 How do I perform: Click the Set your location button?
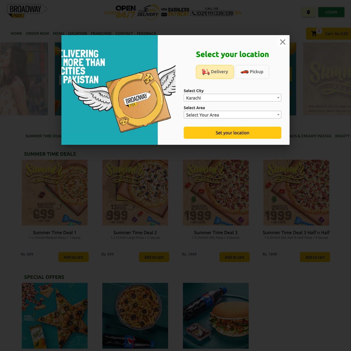click(x=233, y=133)
